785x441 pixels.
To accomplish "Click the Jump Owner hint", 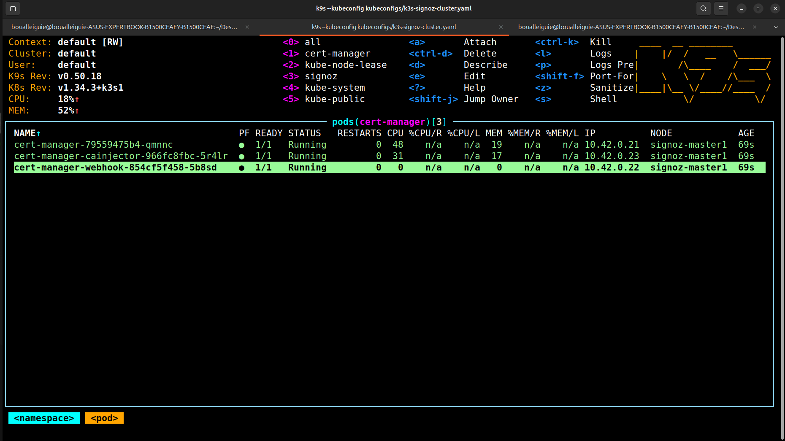I will pyautogui.click(x=491, y=99).
